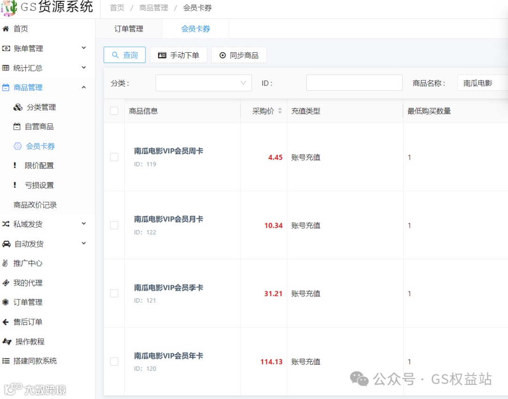Click the 自营商品 calendar icon
This screenshot has height=399, width=508.
pyautogui.click(x=17, y=127)
